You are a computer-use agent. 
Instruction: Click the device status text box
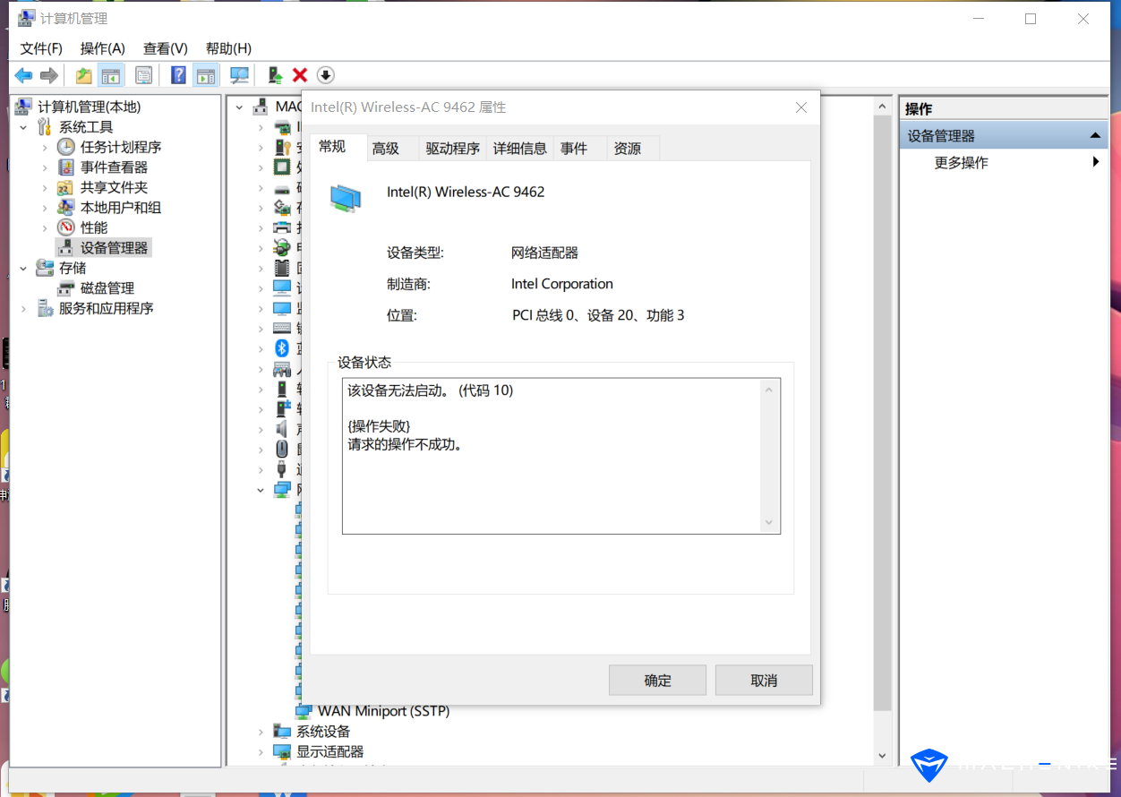coord(561,456)
